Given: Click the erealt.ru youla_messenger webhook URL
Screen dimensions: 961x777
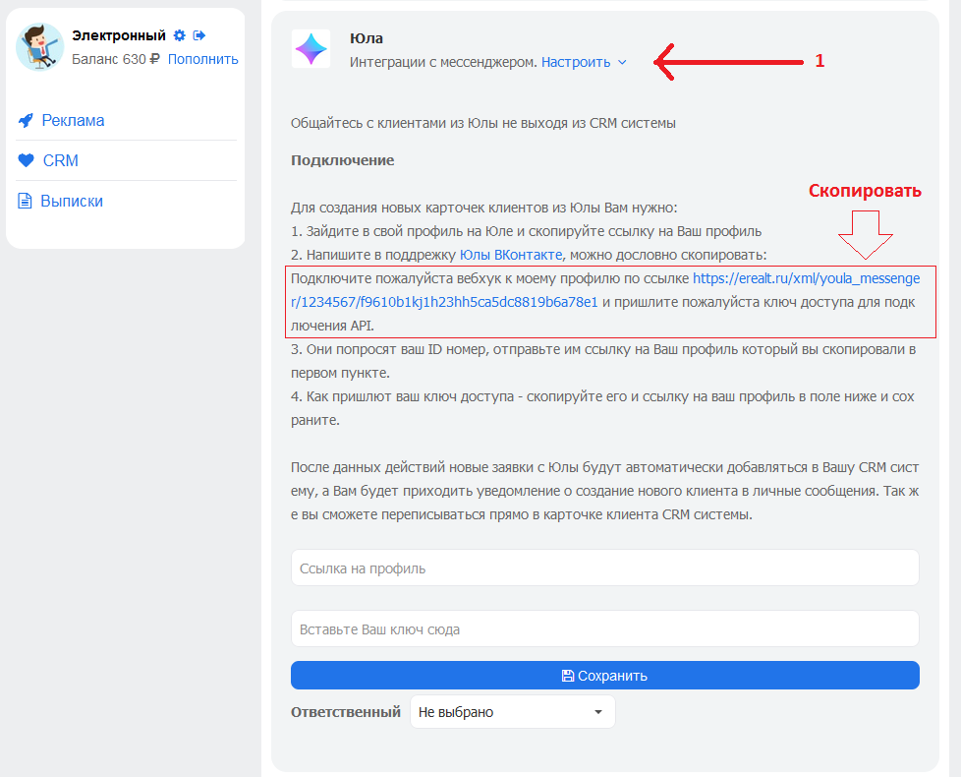Looking at the screenshot, I should click(x=605, y=290).
